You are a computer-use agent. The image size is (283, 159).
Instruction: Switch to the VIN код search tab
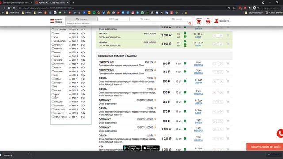pos(113,19)
